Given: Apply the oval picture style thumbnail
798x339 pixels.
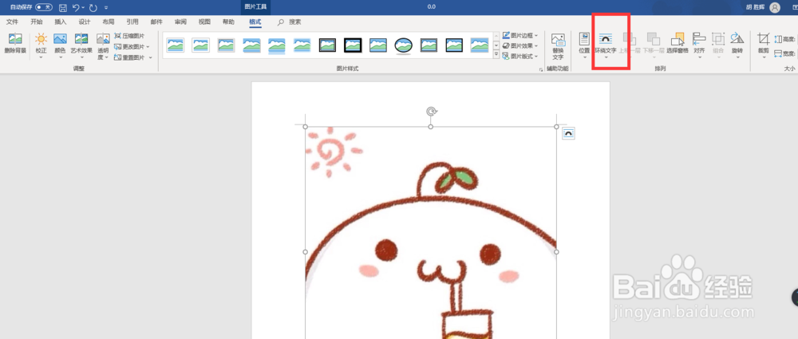Looking at the screenshot, I should click(x=404, y=45).
